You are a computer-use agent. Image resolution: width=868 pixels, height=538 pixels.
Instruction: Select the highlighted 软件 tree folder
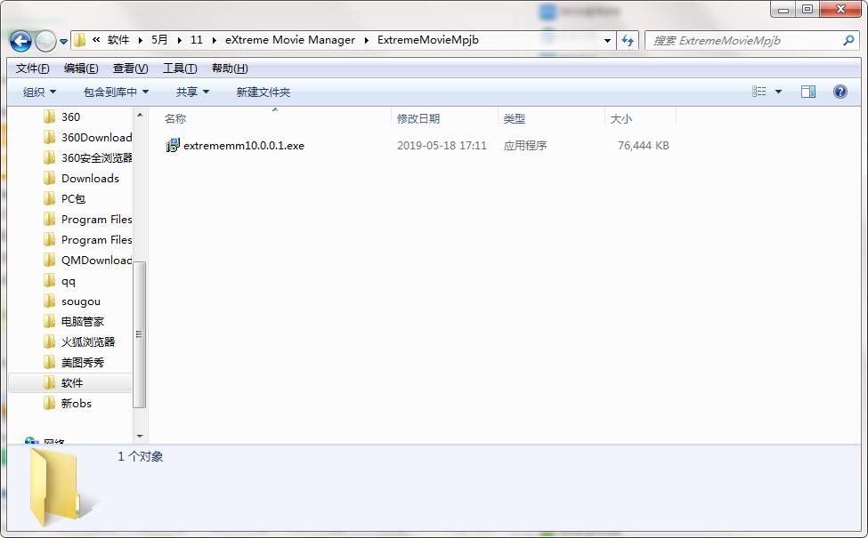point(71,383)
